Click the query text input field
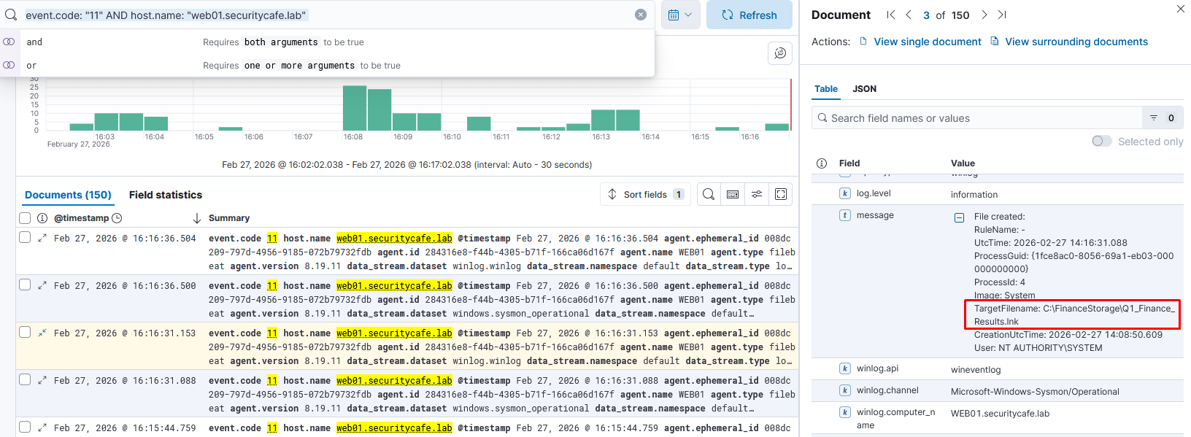The height and width of the screenshot is (437, 1191). click(327, 15)
